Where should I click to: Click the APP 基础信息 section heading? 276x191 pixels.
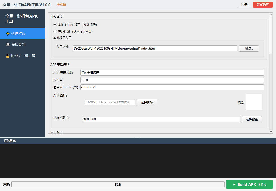[60, 65]
